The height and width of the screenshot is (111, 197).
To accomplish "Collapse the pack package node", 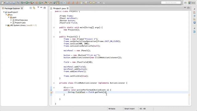I will click(x=9, y=17).
